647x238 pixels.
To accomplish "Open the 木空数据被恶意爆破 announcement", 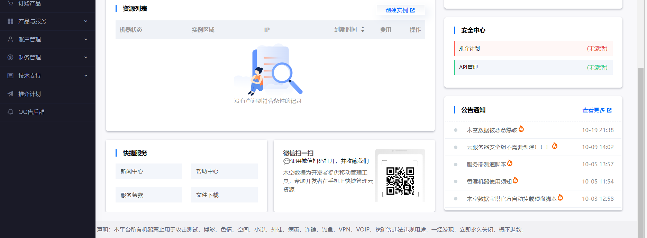I will [492, 130].
